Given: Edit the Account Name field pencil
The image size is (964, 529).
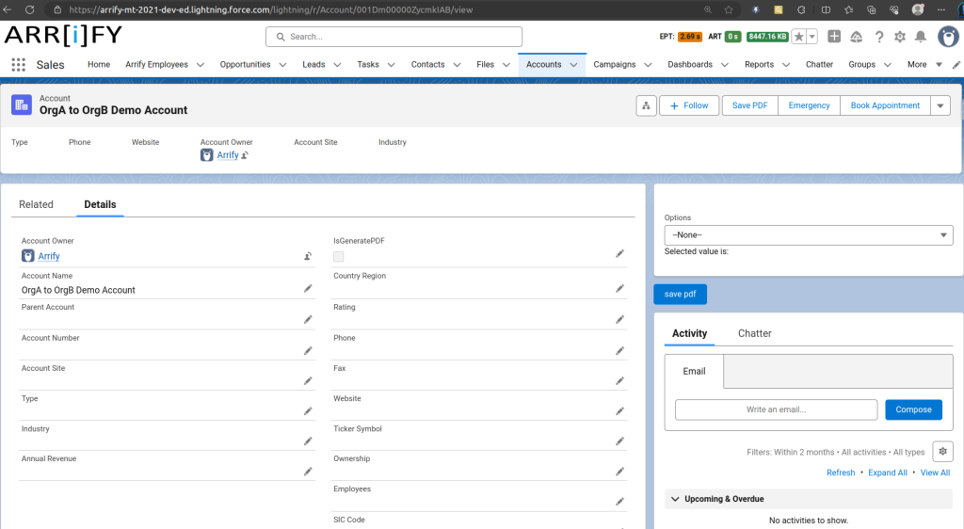Looking at the screenshot, I should (308, 289).
